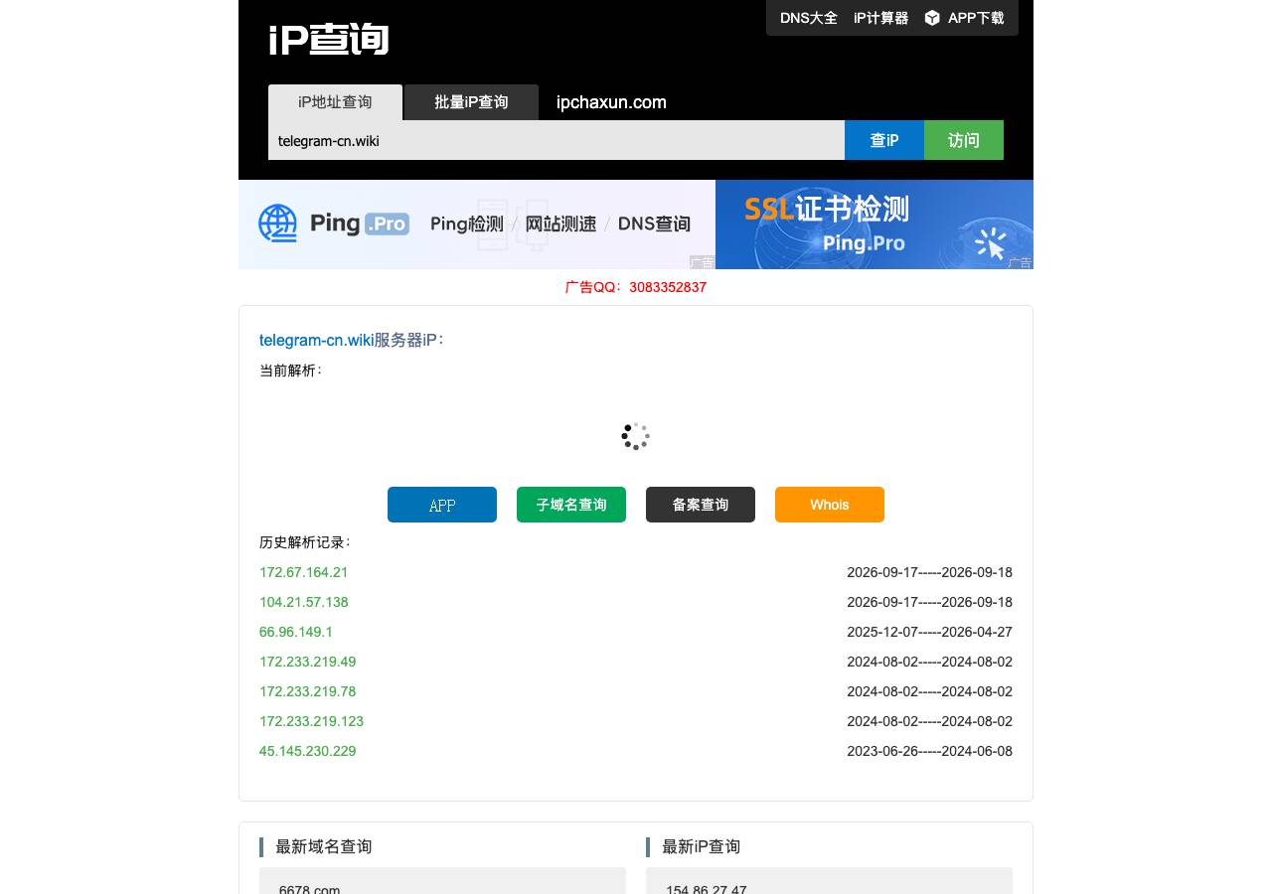This screenshot has width=1272, height=894.
Task: Open the SSL证书检测 banner ad
Action: tap(874, 224)
